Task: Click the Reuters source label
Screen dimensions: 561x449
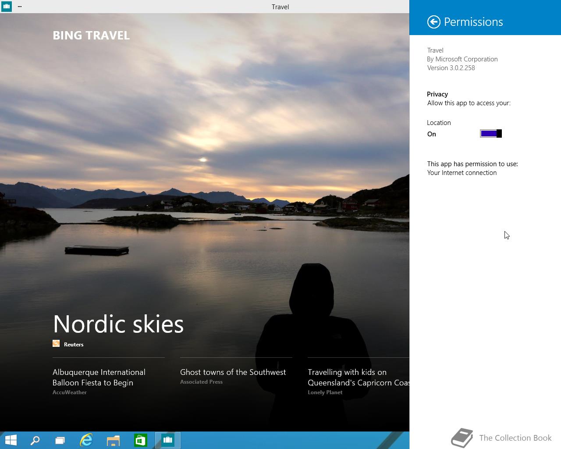Action: point(74,344)
